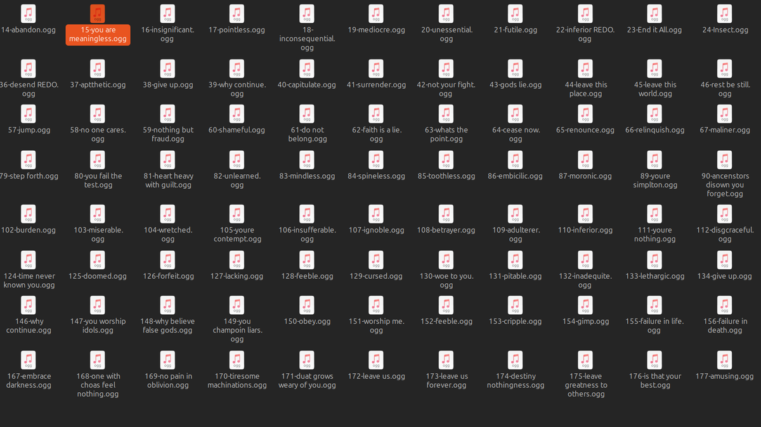Screen dimensions: 761x427
Task: Select 23-End it All.ogg file icon
Action: point(655,13)
